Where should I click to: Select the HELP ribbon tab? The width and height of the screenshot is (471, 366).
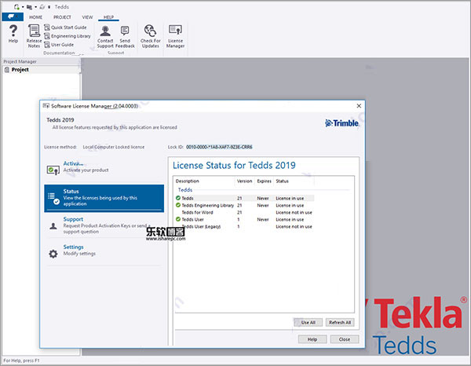click(108, 17)
